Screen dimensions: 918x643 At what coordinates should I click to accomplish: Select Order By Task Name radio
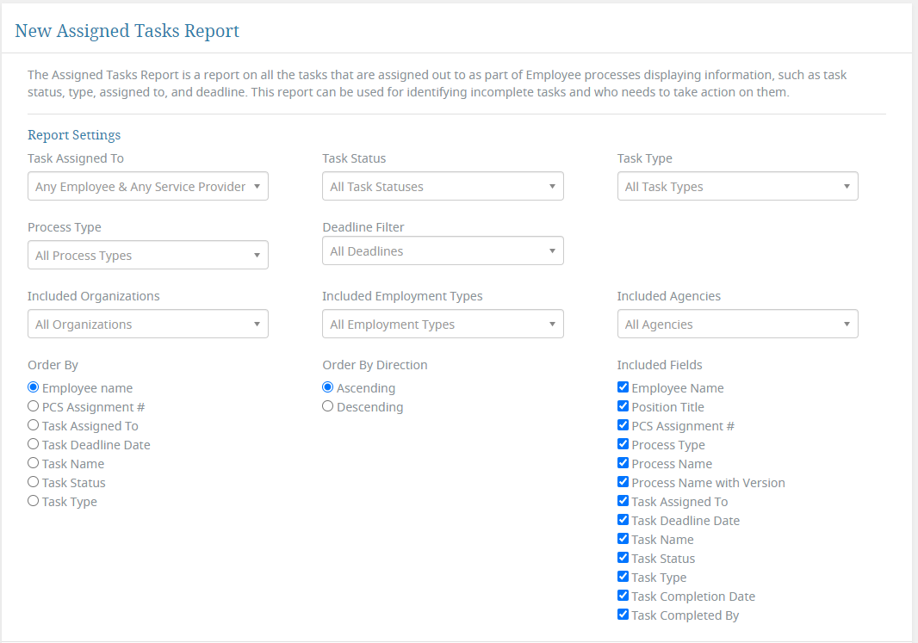coord(34,463)
